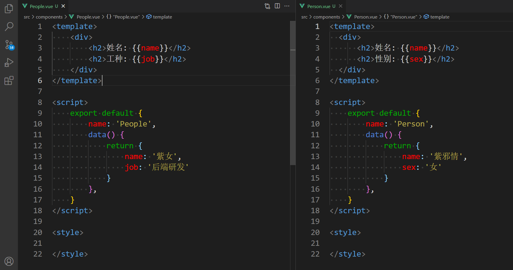Click line number 1 in Person.vue
513x270 pixels.
point(318,27)
